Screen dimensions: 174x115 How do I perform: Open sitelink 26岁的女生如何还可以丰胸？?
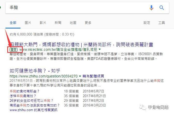[x=31, y=101]
